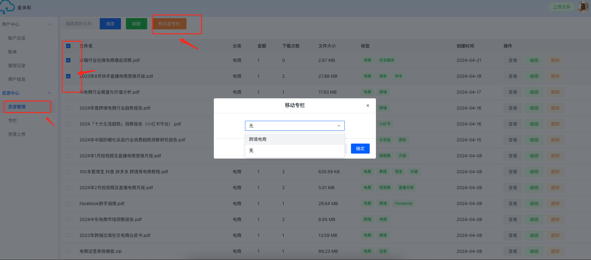The height and width of the screenshot is (260, 591).
Task: Select 资源管理 in the sidebar
Action: (x=17, y=107)
